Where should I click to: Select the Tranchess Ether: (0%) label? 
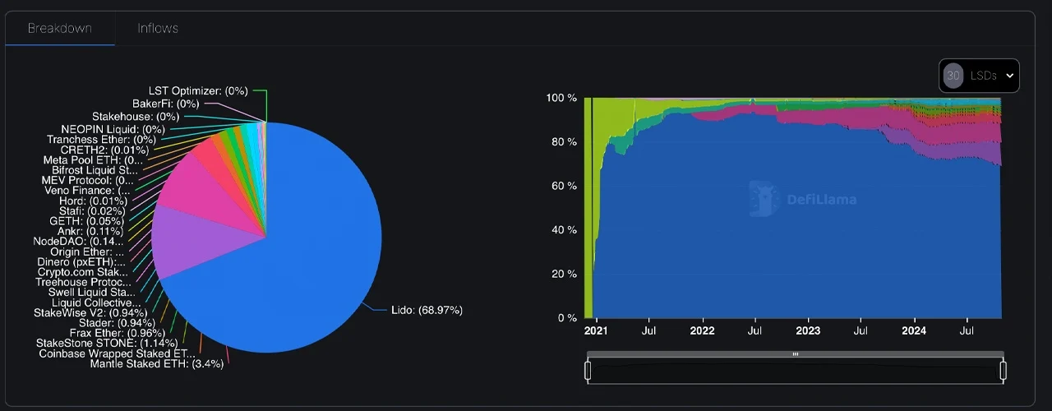pyautogui.click(x=101, y=140)
